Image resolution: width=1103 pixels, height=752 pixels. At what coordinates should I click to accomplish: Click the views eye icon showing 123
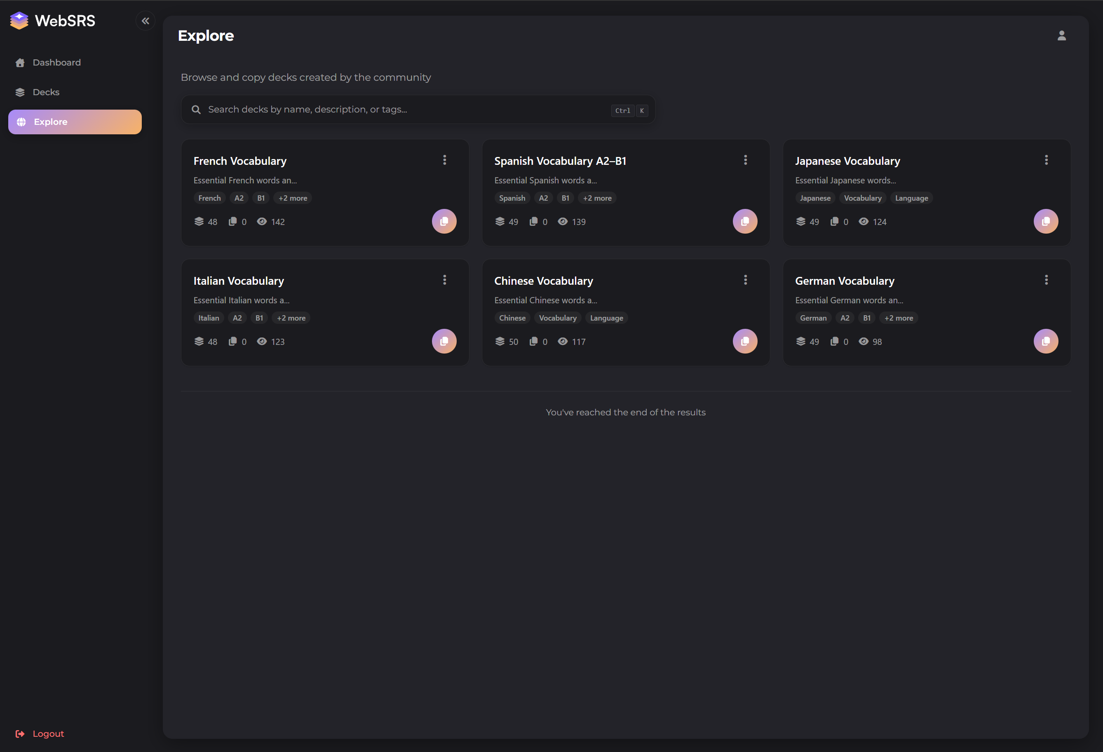(261, 342)
